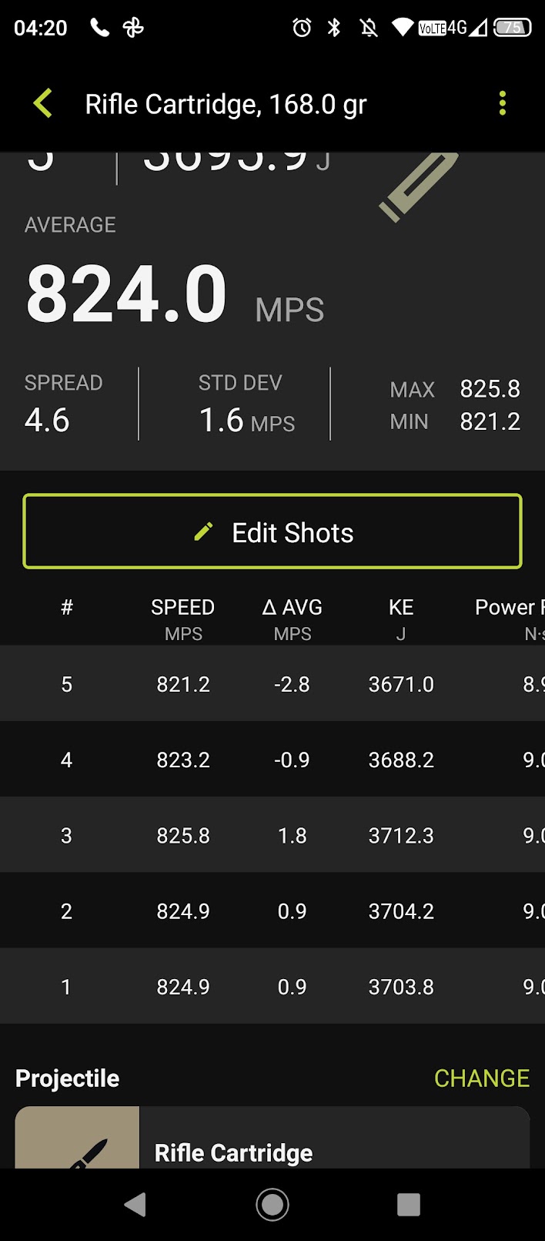Screen dimensions: 545x1241
Task: Select shot 1 row with 3703.8 KE
Action: (x=272, y=985)
